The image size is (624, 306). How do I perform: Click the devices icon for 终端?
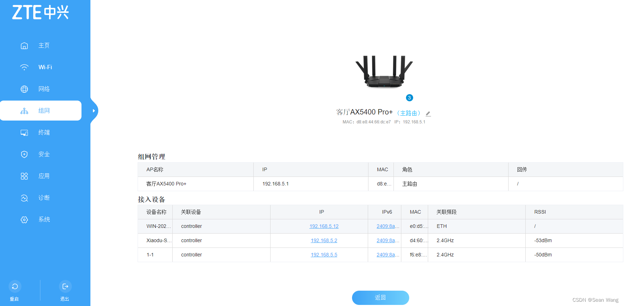point(24,133)
